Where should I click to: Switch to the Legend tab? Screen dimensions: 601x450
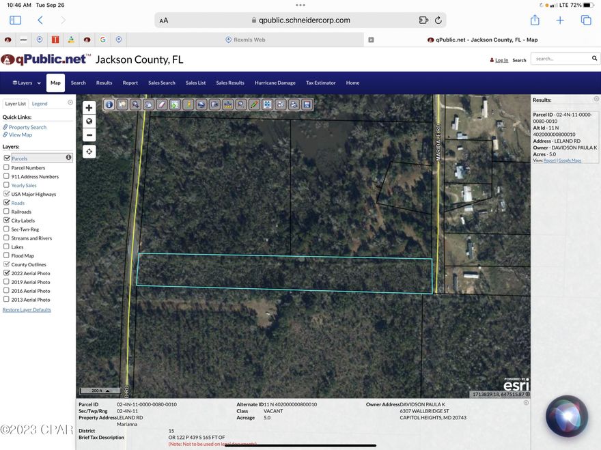[x=40, y=103]
